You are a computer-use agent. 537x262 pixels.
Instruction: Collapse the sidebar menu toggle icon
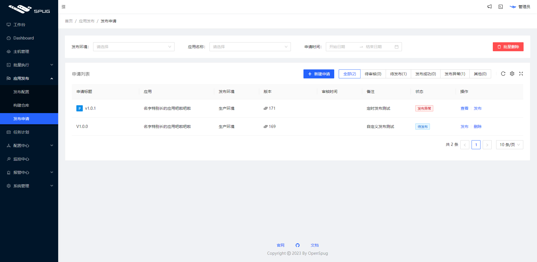point(63,7)
